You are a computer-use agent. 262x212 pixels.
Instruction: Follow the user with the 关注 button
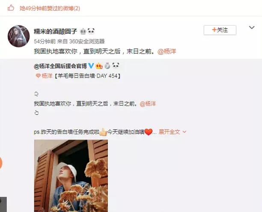tap(220, 30)
